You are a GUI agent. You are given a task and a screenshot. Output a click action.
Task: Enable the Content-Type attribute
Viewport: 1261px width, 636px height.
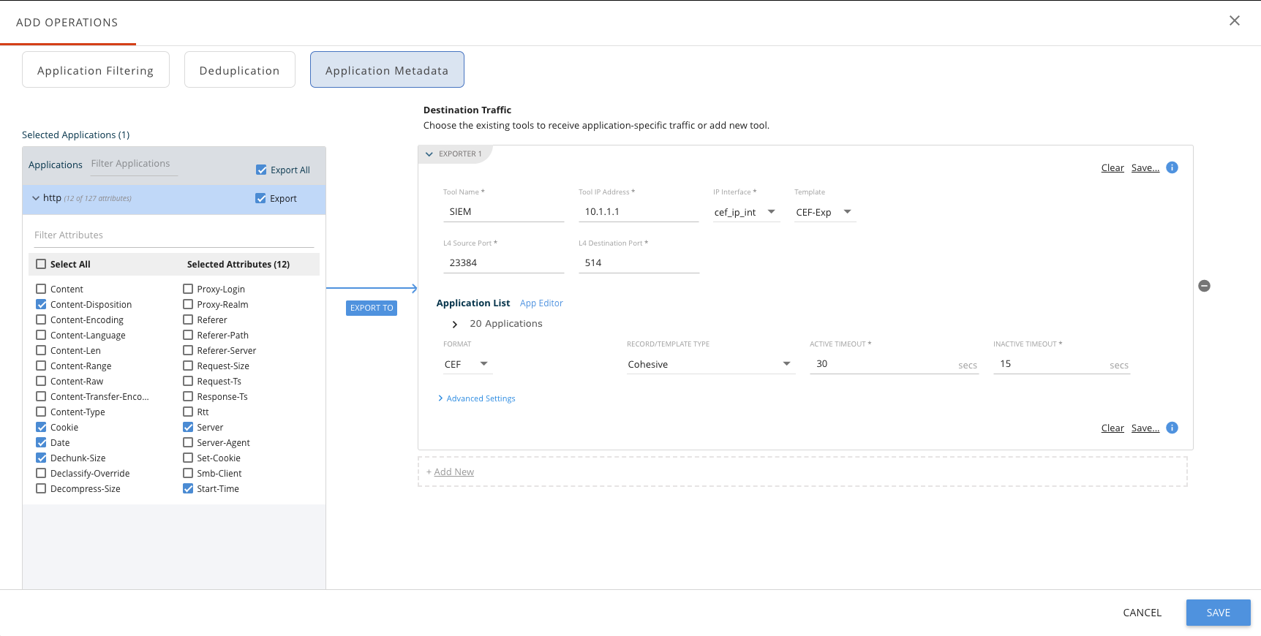click(x=41, y=412)
